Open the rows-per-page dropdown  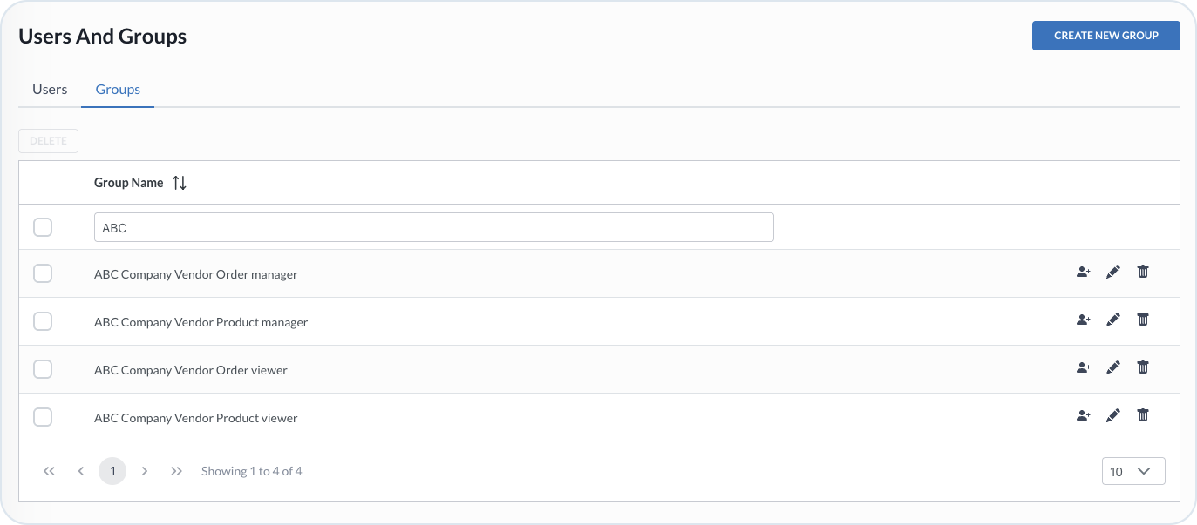(1132, 471)
